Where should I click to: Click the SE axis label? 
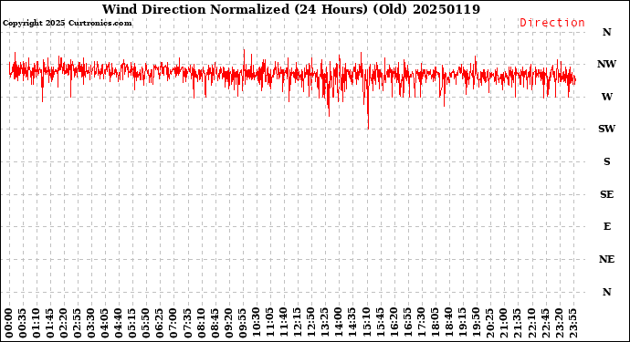pyautogui.click(x=606, y=194)
